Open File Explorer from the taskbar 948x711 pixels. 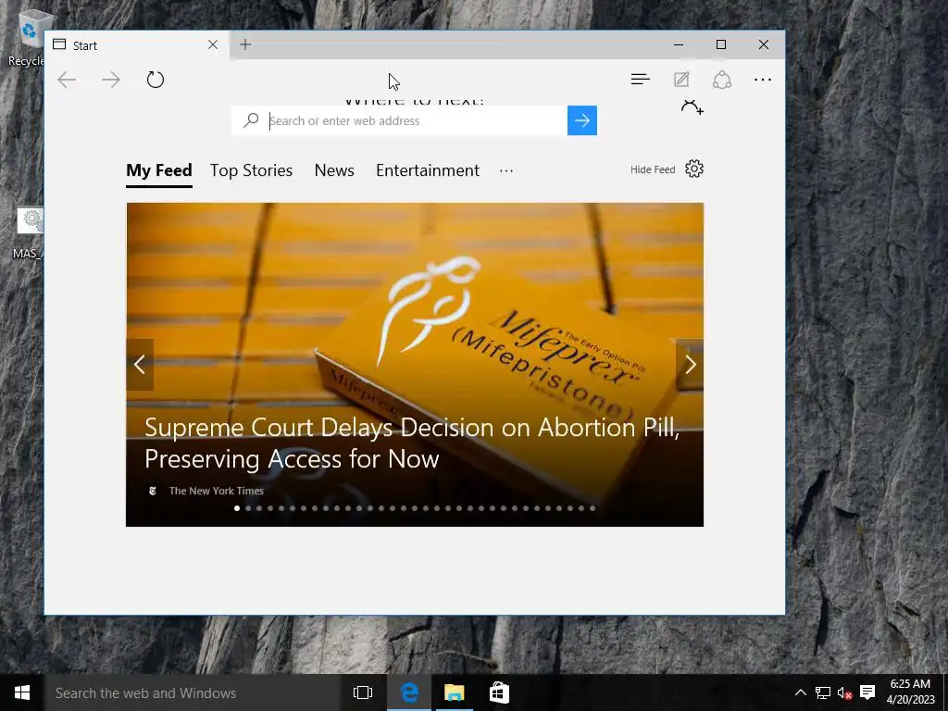click(454, 692)
